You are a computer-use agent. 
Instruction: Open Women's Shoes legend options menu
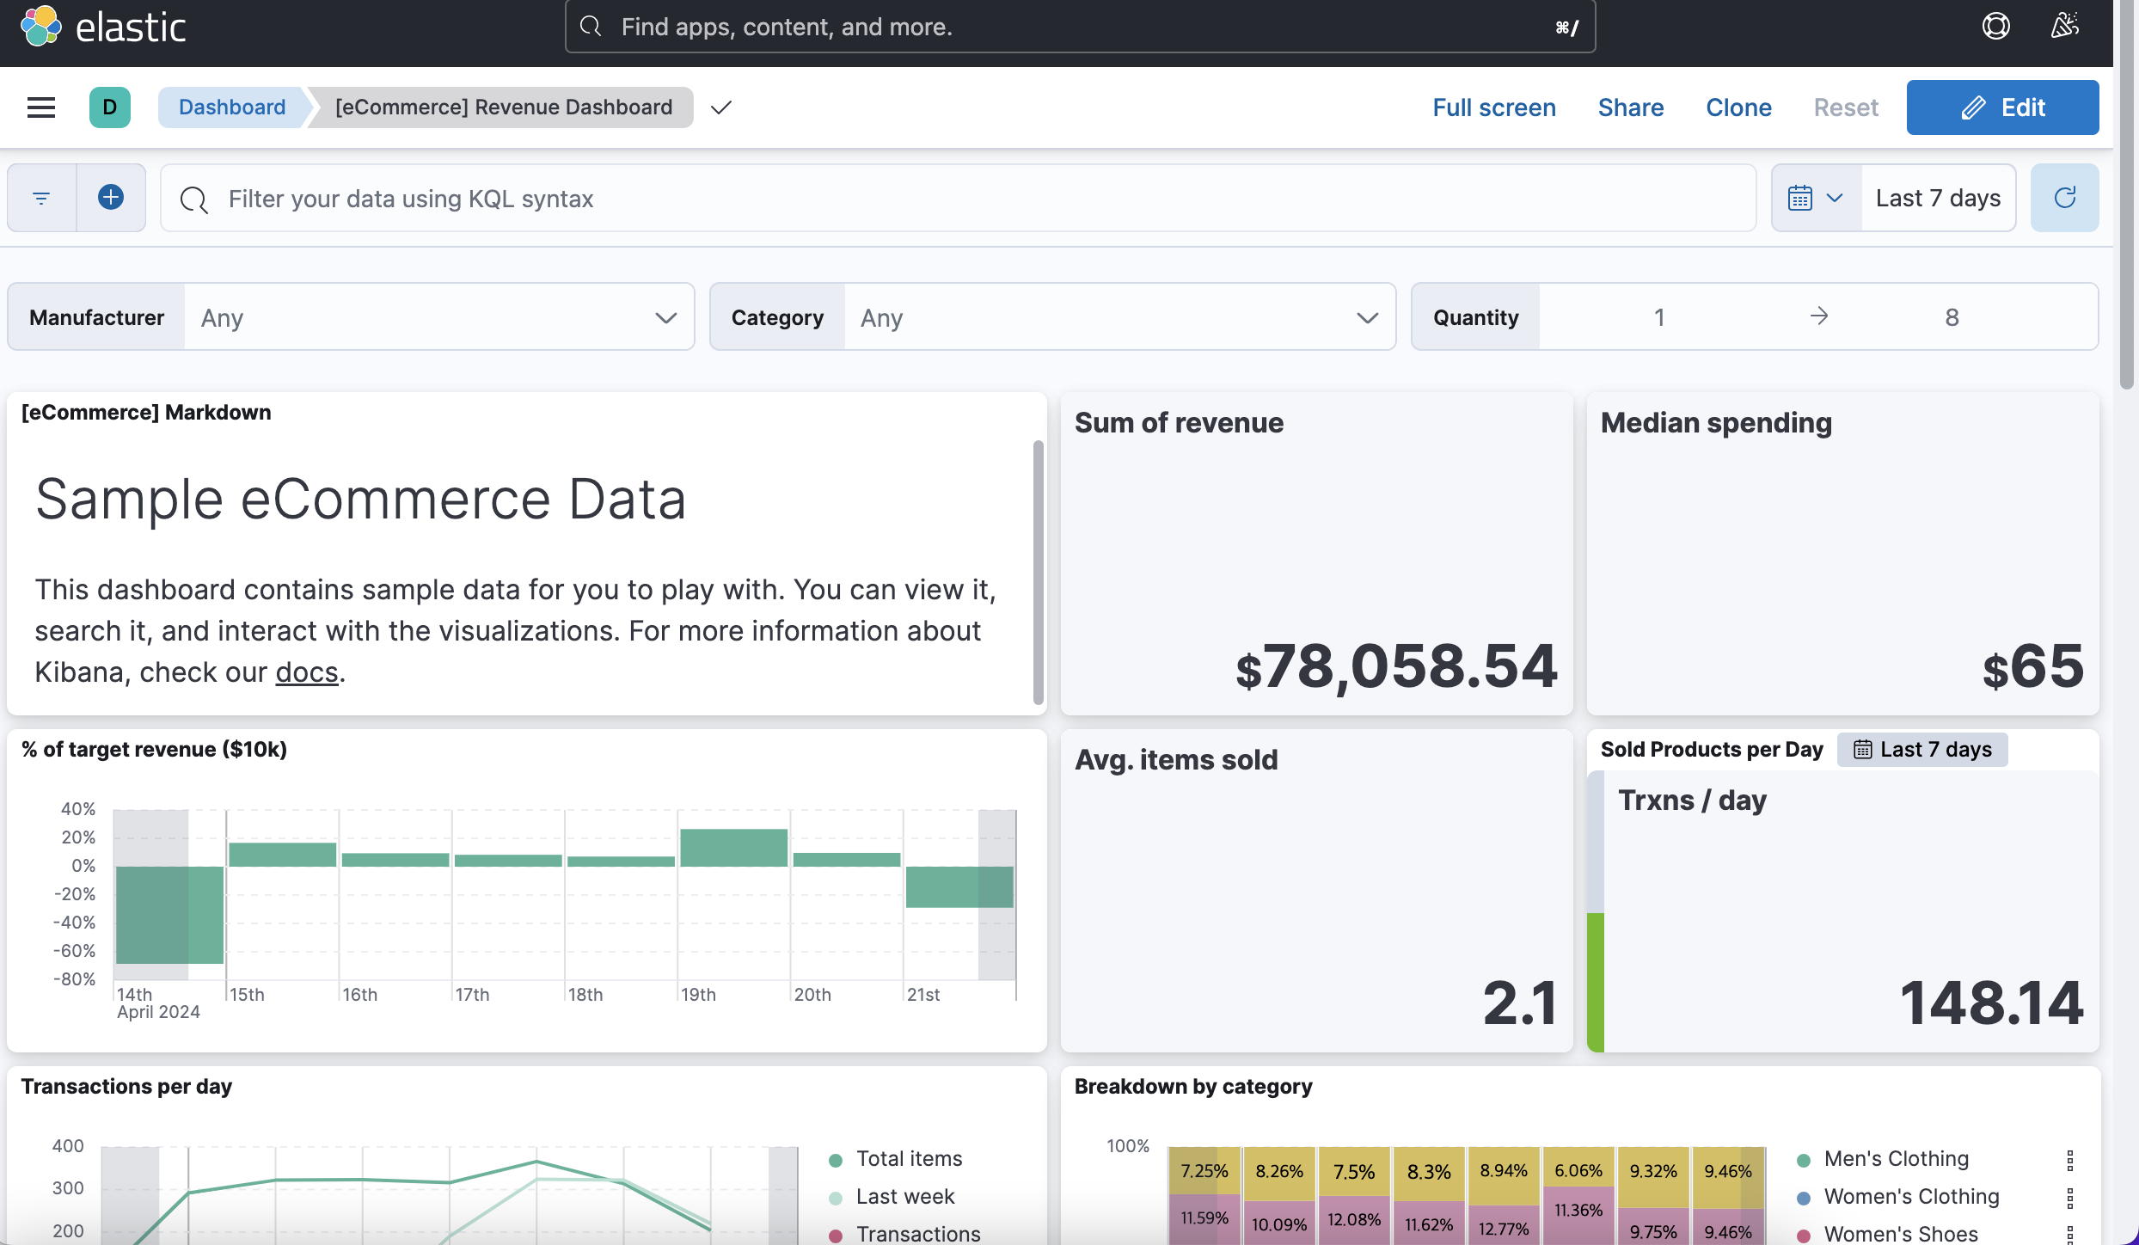click(x=2070, y=1235)
